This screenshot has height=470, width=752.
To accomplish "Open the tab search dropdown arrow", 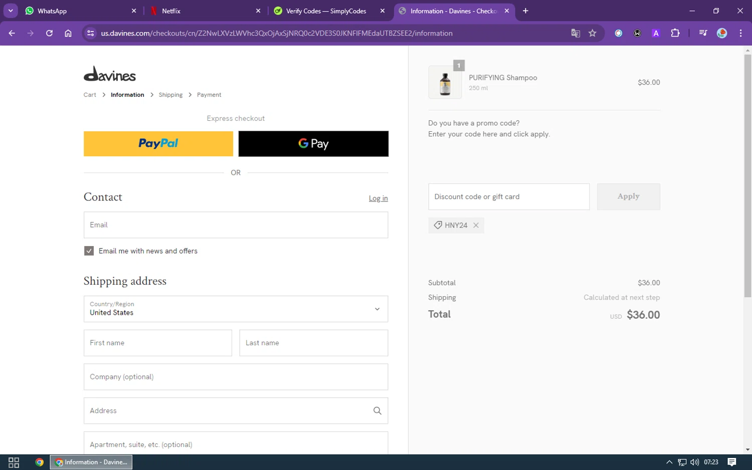I will (x=11, y=11).
